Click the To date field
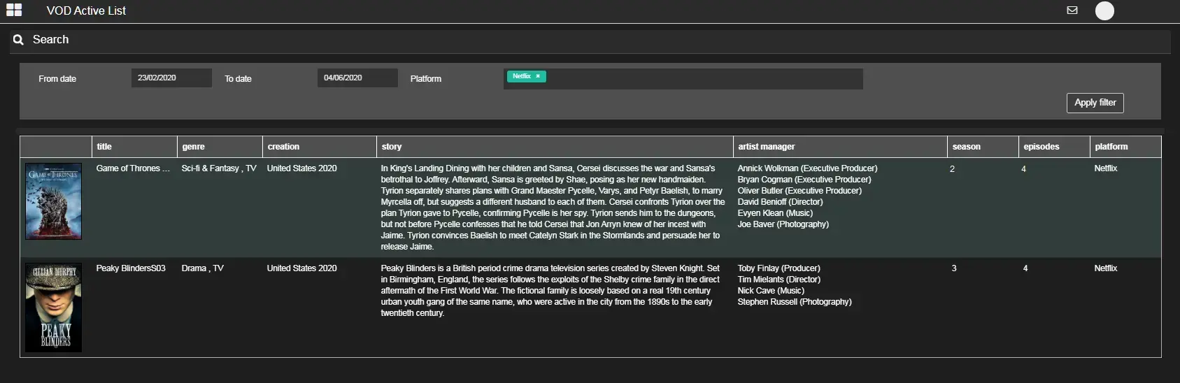This screenshot has width=1180, height=383. click(357, 78)
